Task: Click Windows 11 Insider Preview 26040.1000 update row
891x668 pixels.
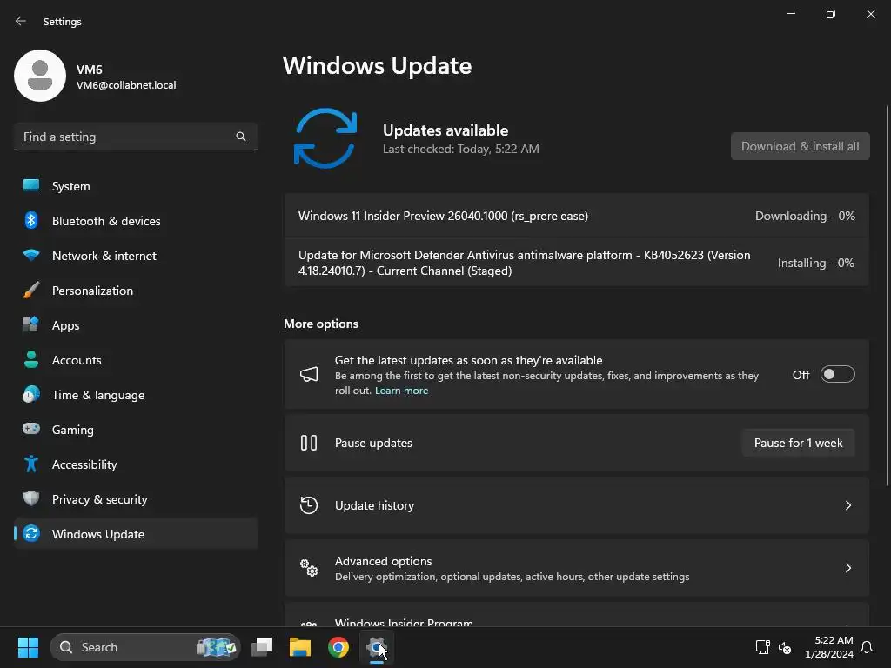Action: point(577,216)
